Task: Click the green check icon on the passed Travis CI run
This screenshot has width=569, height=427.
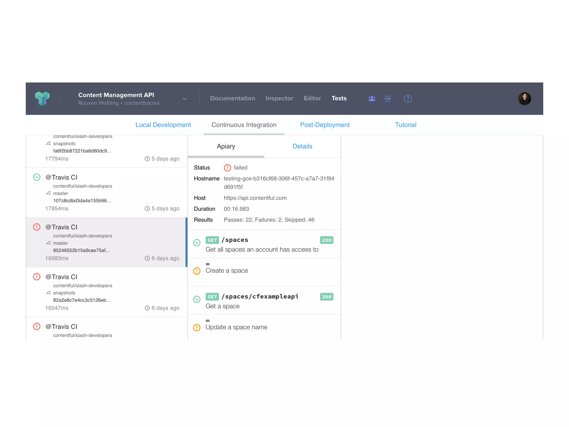Action: pyautogui.click(x=37, y=177)
